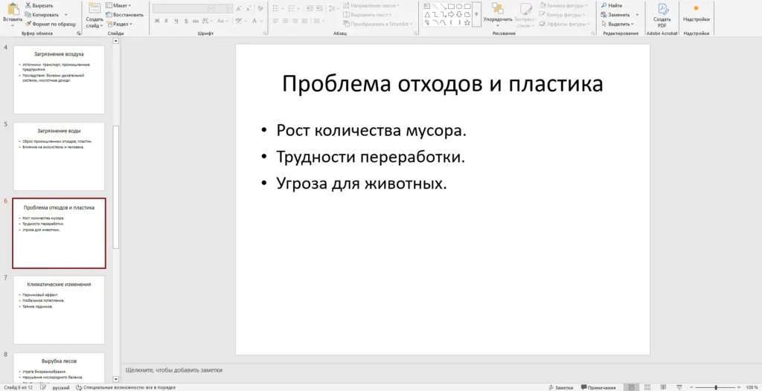Toggle align text left
Screen dimensions: 762x391
tap(275, 21)
